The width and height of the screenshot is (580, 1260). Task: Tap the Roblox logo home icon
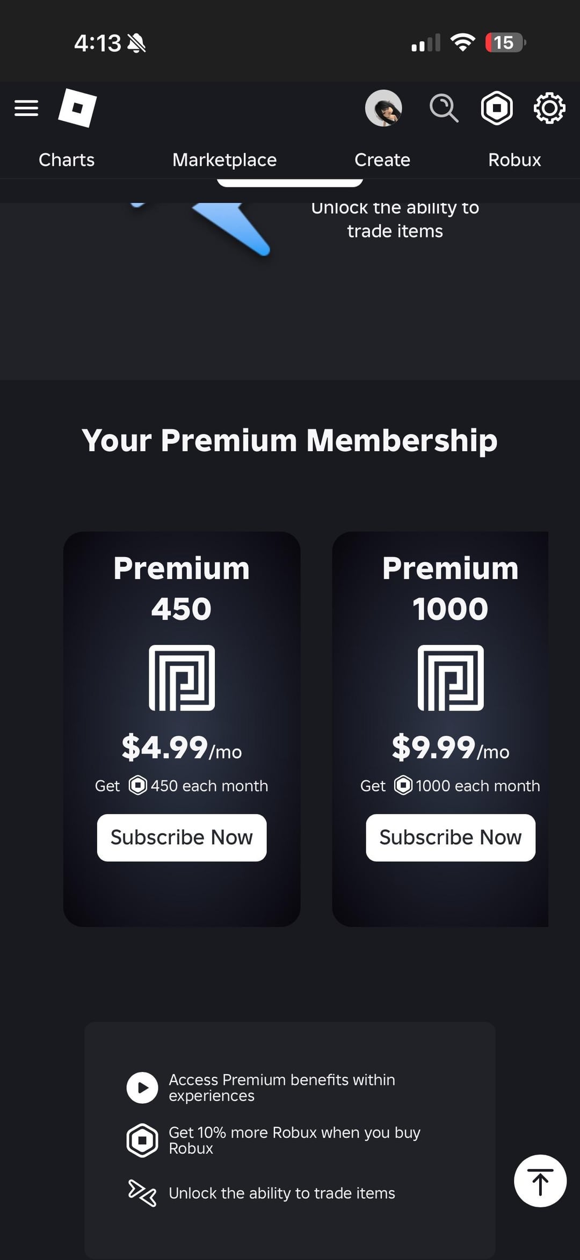[77, 108]
